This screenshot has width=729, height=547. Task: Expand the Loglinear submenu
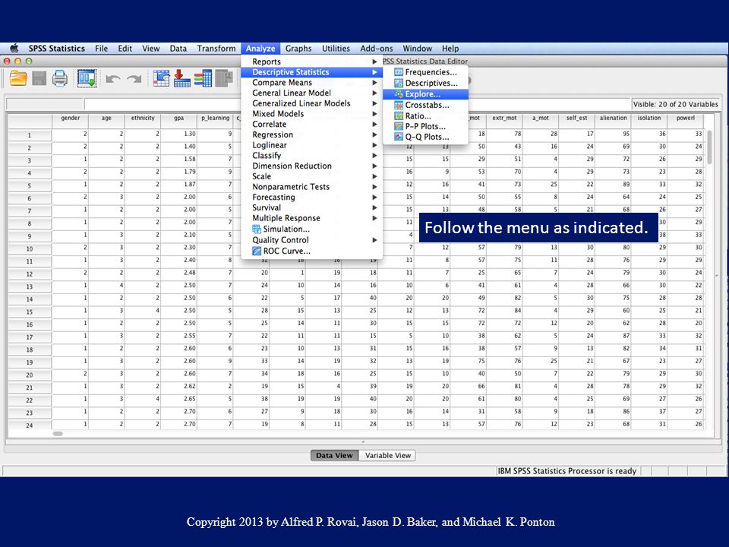[311, 145]
